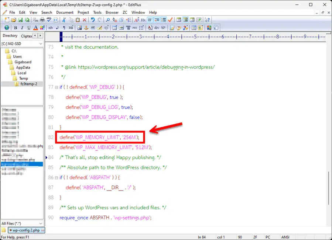Image resolution: width=332 pixels, height=240 pixels.
Task: Open the ZC menu
Action: [125, 13]
